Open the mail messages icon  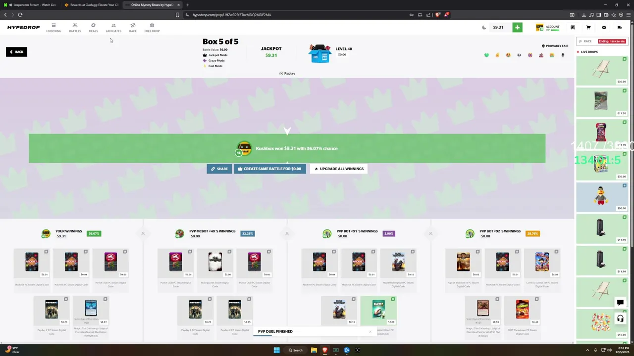tap(604, 28)
